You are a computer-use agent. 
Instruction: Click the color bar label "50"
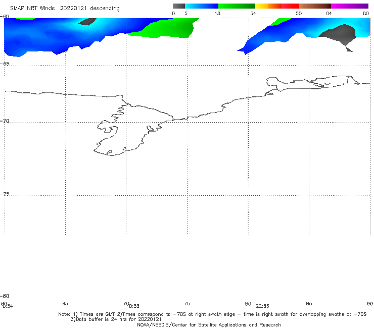point(299,14)
